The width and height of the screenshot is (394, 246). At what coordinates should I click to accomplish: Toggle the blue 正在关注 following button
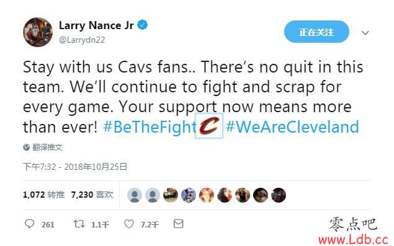pos(316,32)
